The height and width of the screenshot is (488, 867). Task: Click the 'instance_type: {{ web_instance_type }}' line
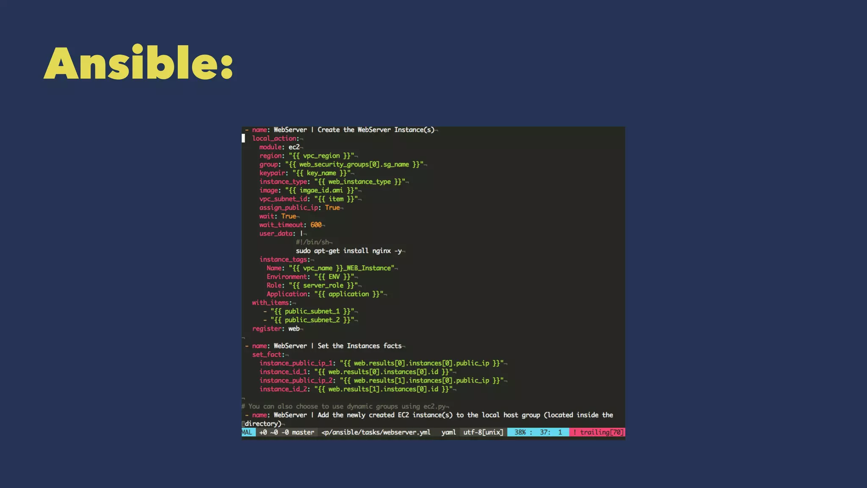(x=334, y=182)
